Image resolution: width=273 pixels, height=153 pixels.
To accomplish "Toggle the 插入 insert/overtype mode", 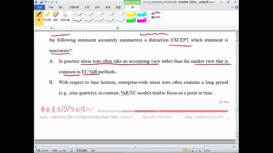I will tap(94, 151).
